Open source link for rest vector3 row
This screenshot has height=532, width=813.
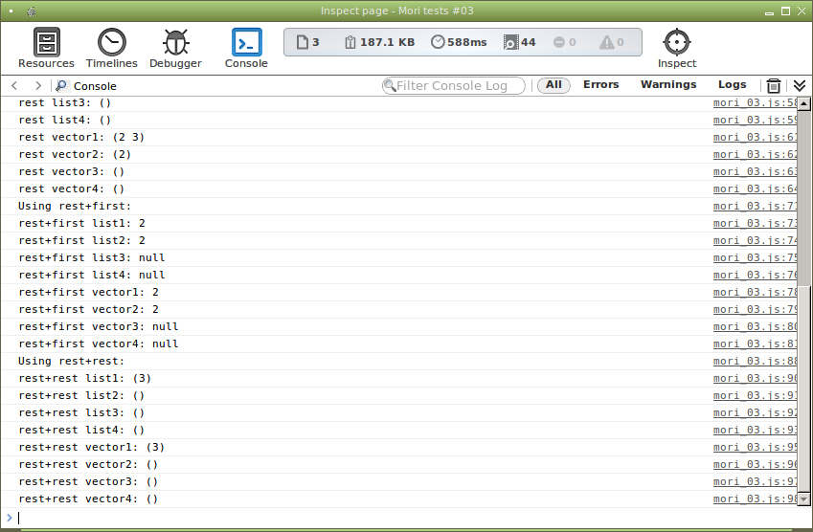pyautogui.click(x=755, y=171)
